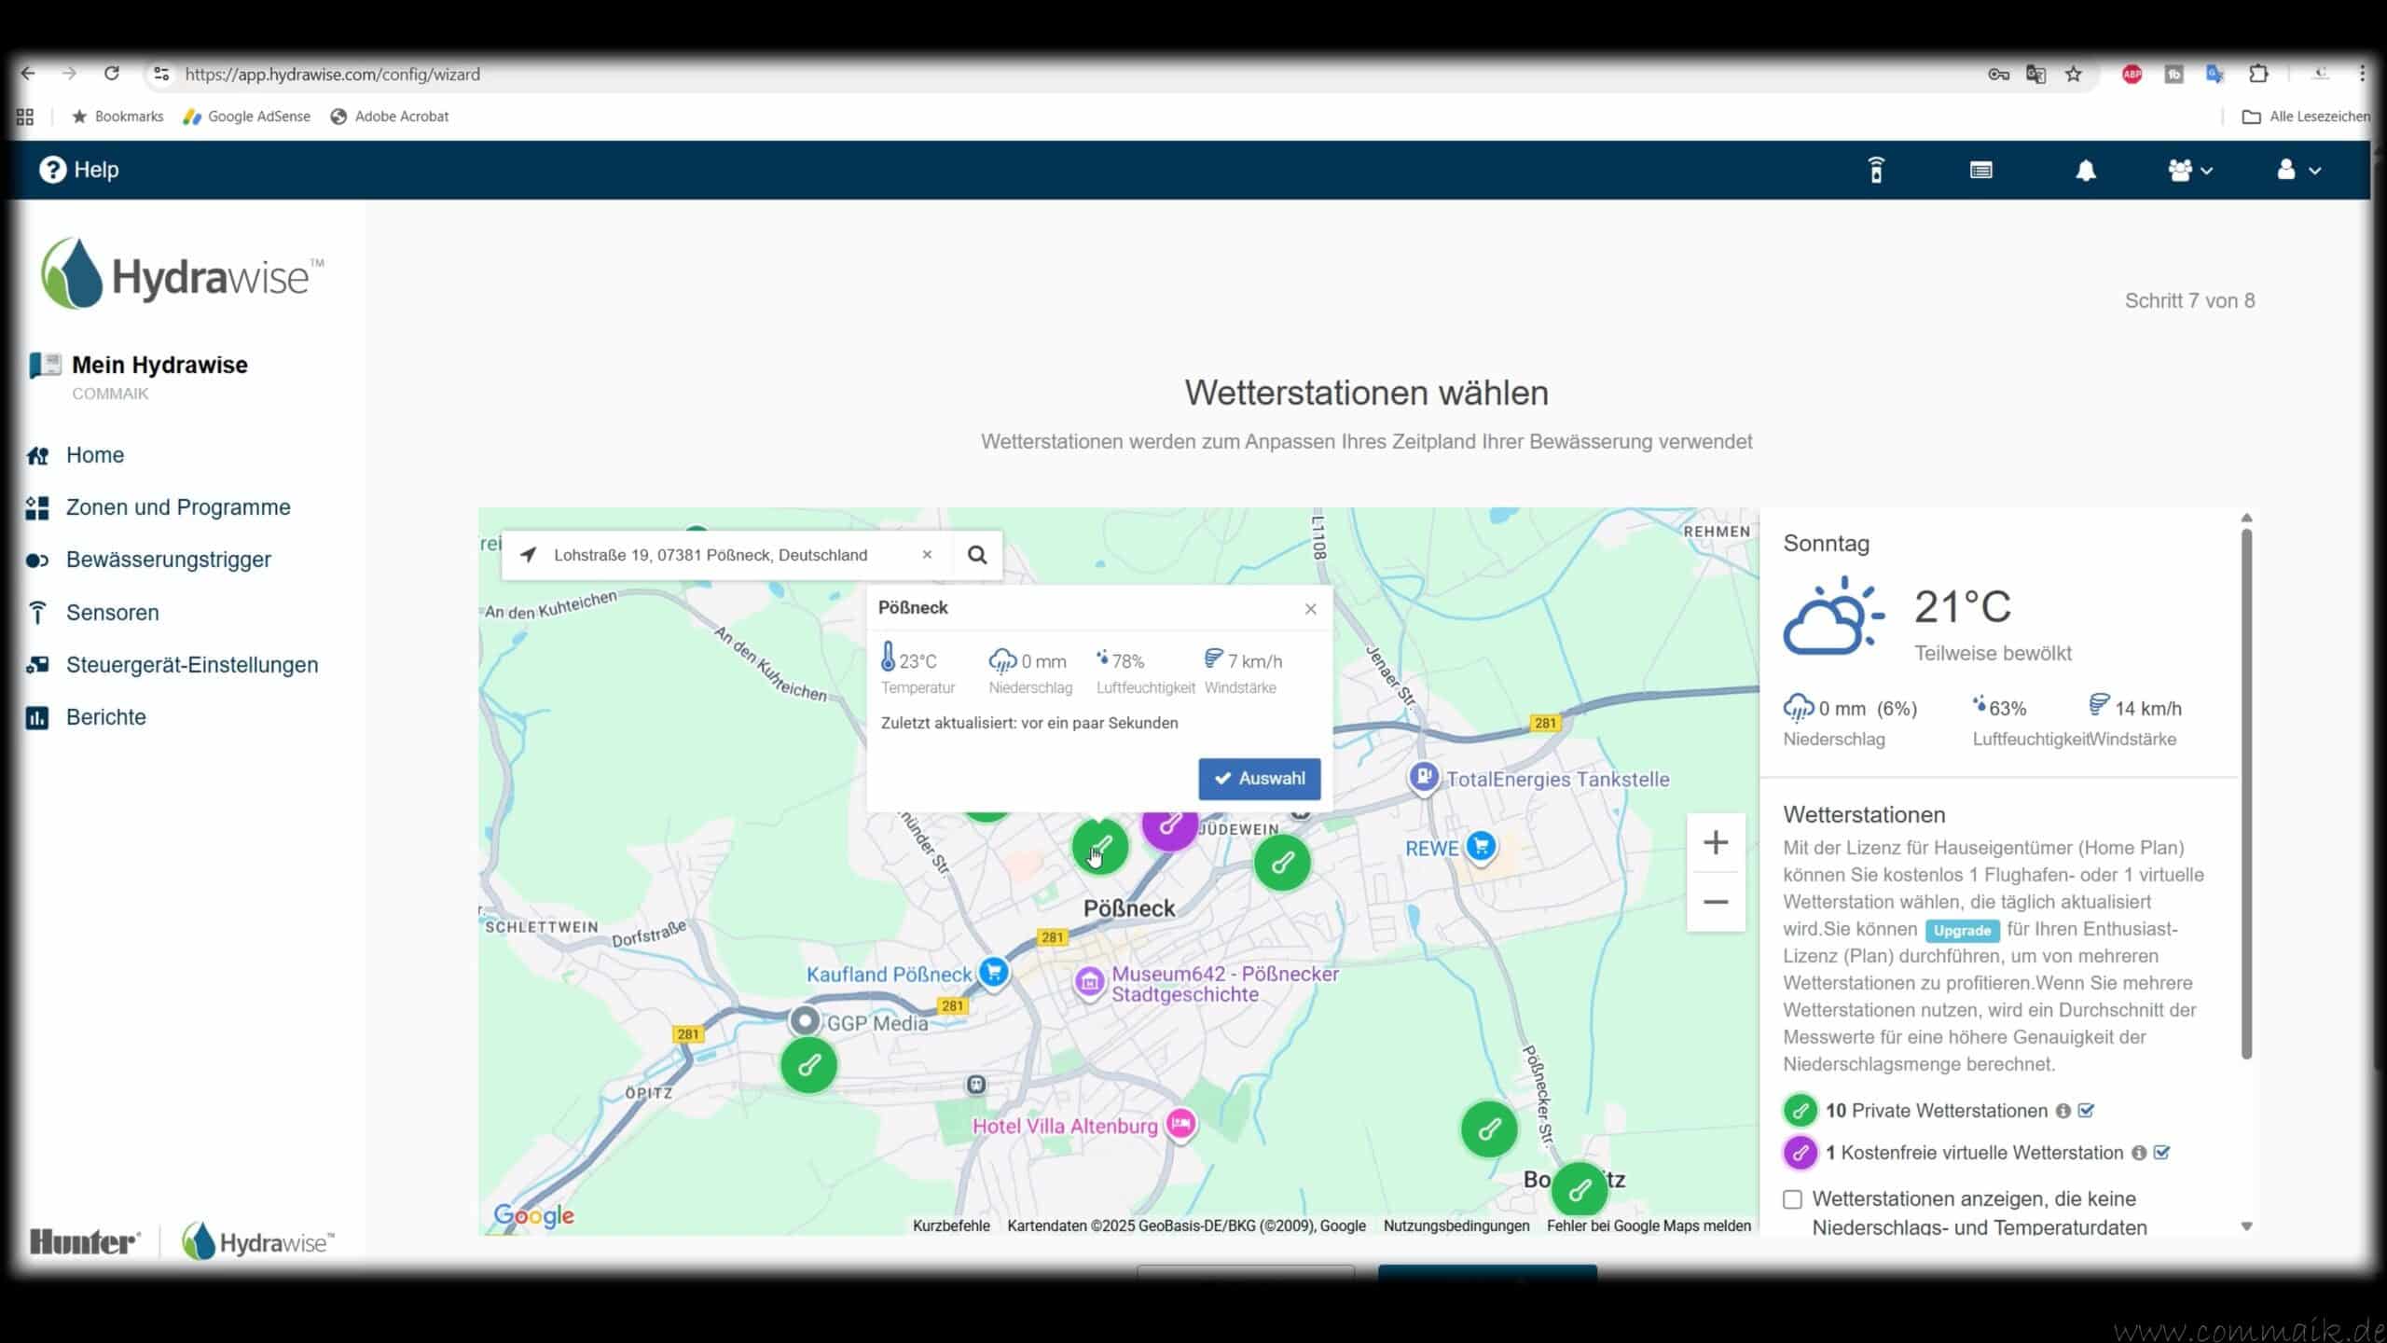Screen dimensions: 2387x1343
Task: Enable Wetterstationen anzeigen ohne Niederschlagsdaten checkbox
Action: pos(1792,1199)
